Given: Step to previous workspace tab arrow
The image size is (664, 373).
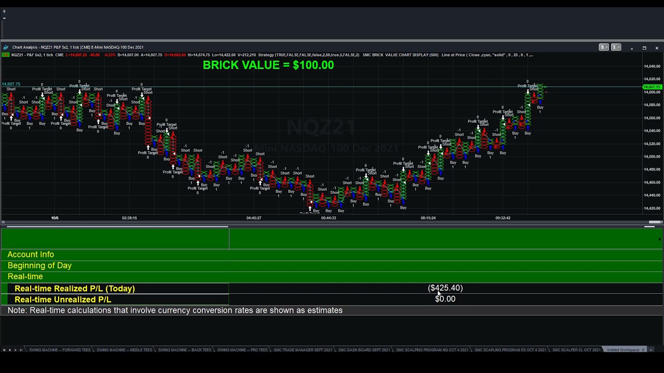Looking at the screenshot, I should click(x=10, y=350).
